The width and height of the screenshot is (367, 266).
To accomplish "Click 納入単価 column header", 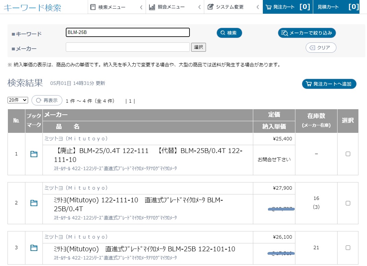I will point(274,126).
